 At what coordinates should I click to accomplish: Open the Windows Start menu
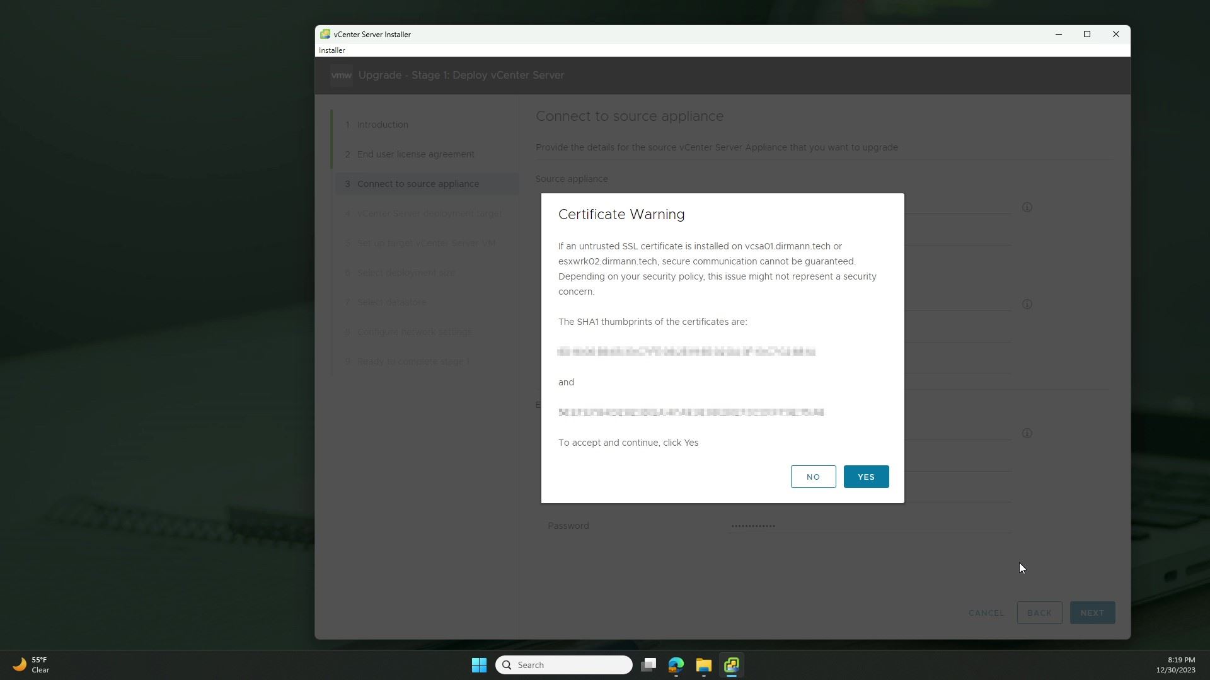click(x=479, y=665)
